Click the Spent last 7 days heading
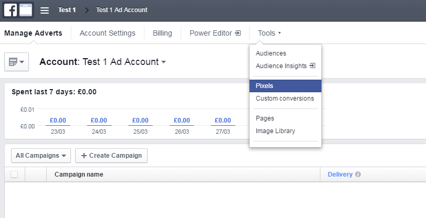Image resolution: width=426 pixels, height=218 pixels. click(x=54, y=92)
